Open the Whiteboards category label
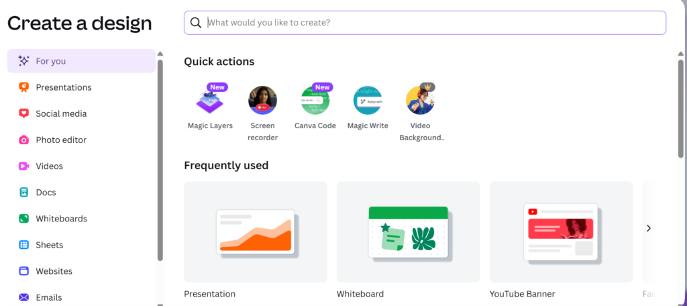Image resolution: width=687 pixels, height=306 pixels. point(61,219)
